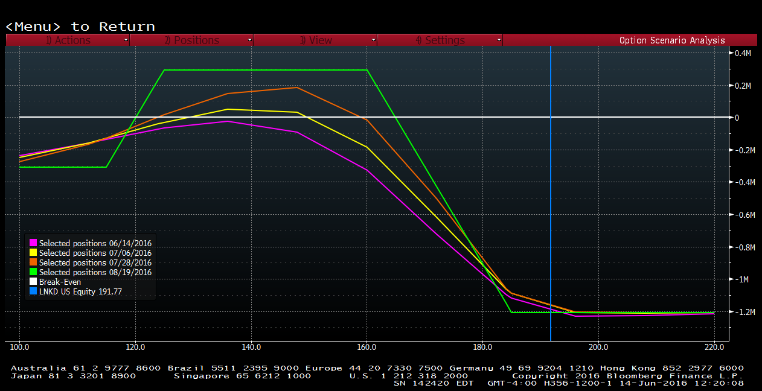
Task: Expand the Actions dropdown arrow
Action: 126,40
